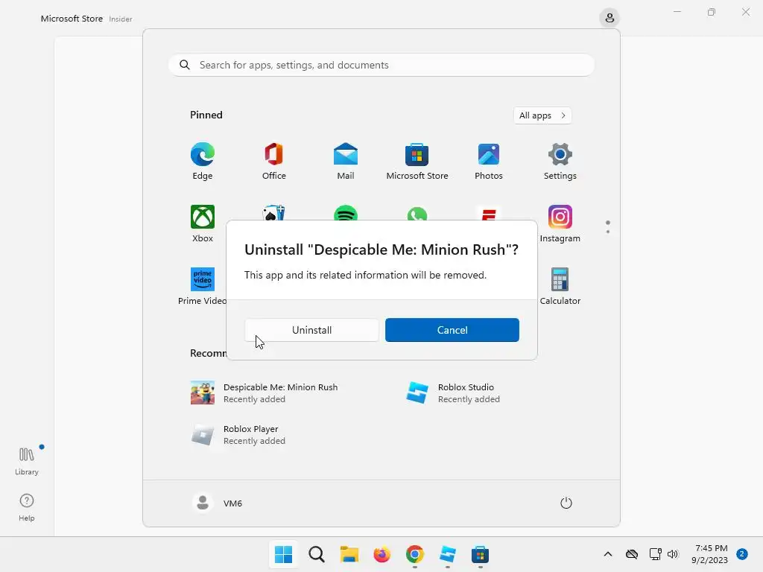
Task: Click the volume speaker tray icon
Action: click(673, 554)
